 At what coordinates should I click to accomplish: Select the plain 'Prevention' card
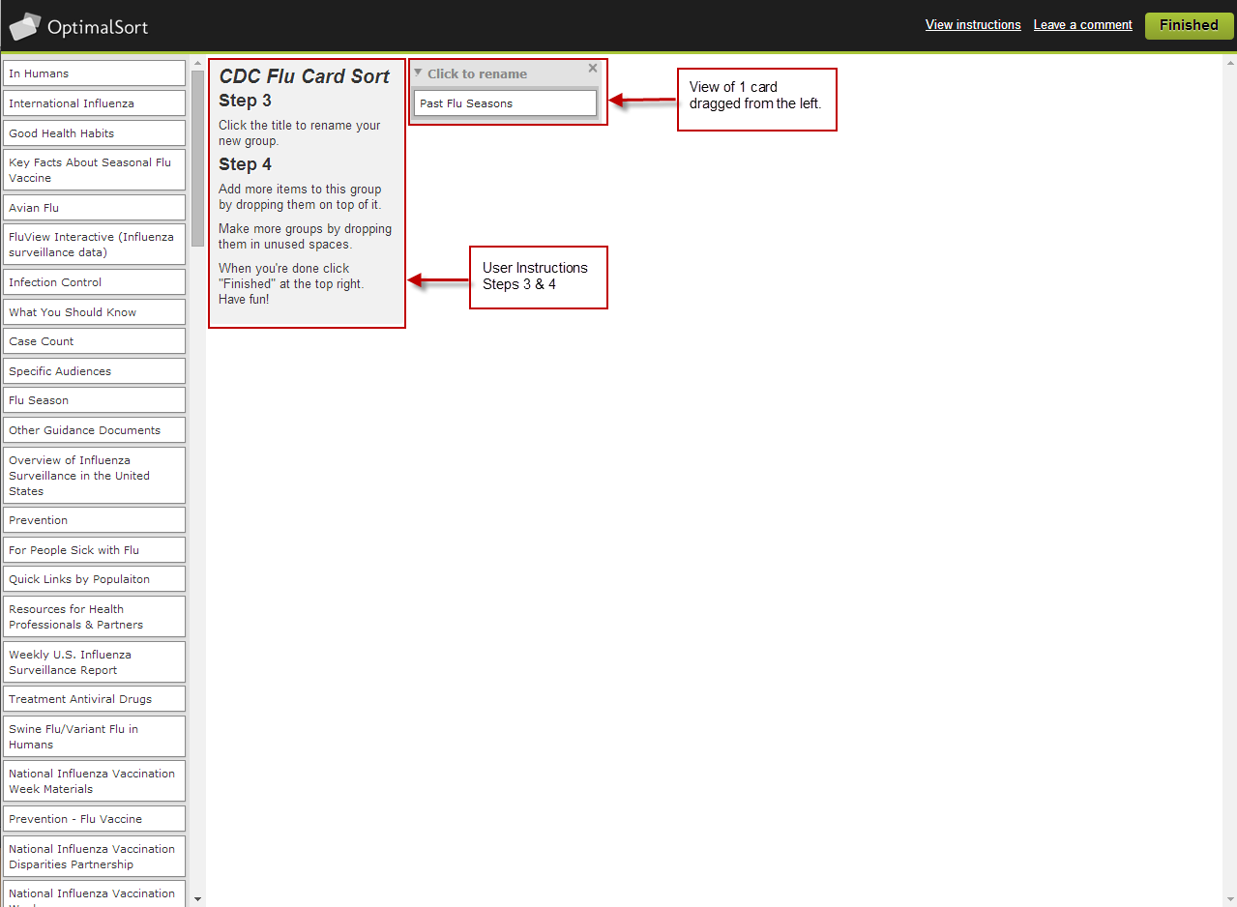(x=94, y=520)
